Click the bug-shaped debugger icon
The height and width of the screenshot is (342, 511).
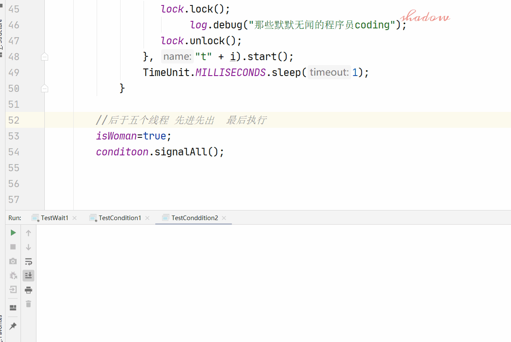pos(13,275)
